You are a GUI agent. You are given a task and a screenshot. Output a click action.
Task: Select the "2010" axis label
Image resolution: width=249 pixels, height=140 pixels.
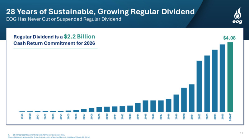tap(107, 116)
